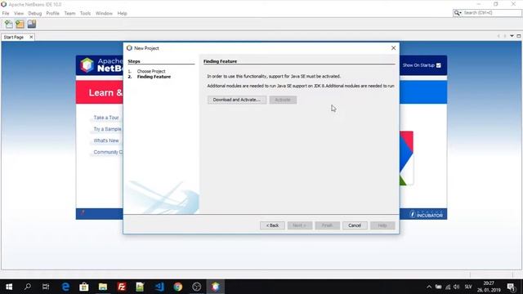Click the Next button in wizard
The width and height of the screenshot is (523, 294).
(300, 225)
